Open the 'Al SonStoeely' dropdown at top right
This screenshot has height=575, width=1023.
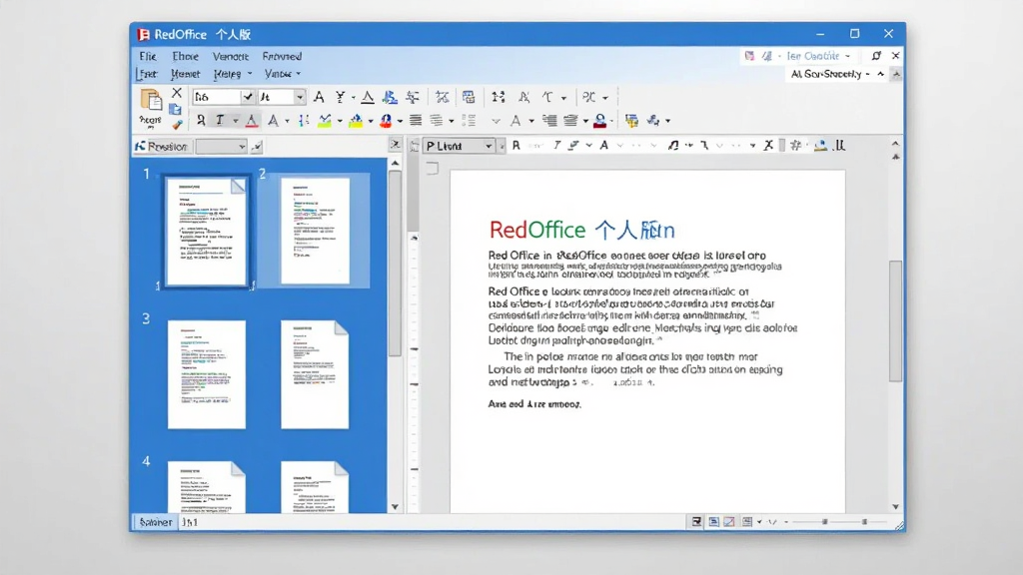830,74
